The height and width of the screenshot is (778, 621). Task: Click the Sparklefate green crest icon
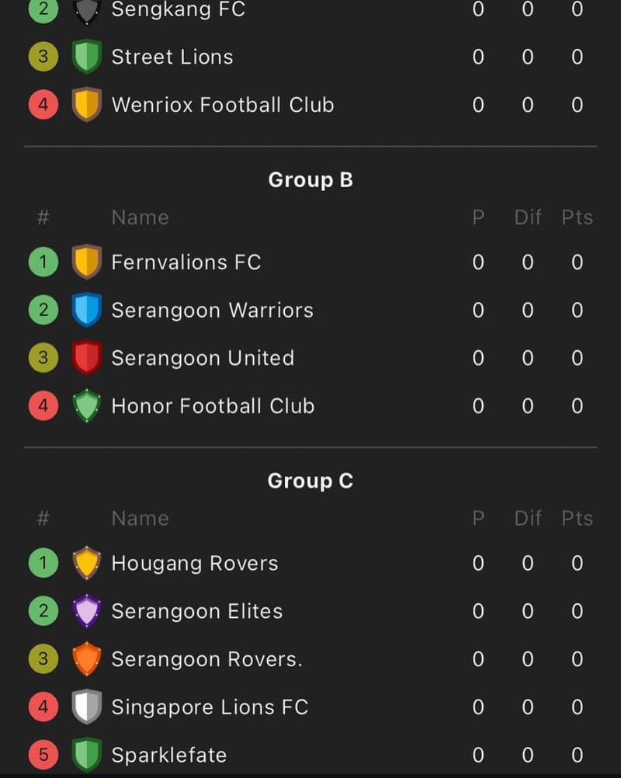tap(87, 755)
